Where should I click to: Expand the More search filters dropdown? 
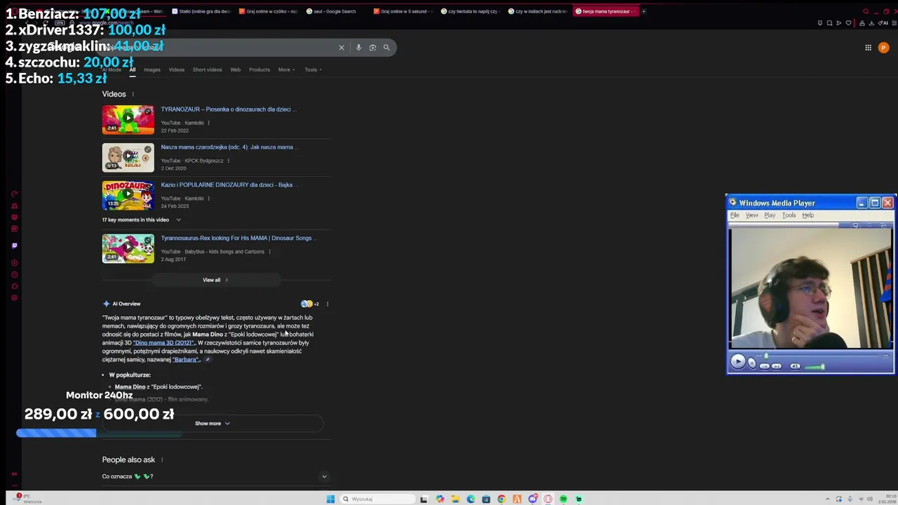point(286,69)
